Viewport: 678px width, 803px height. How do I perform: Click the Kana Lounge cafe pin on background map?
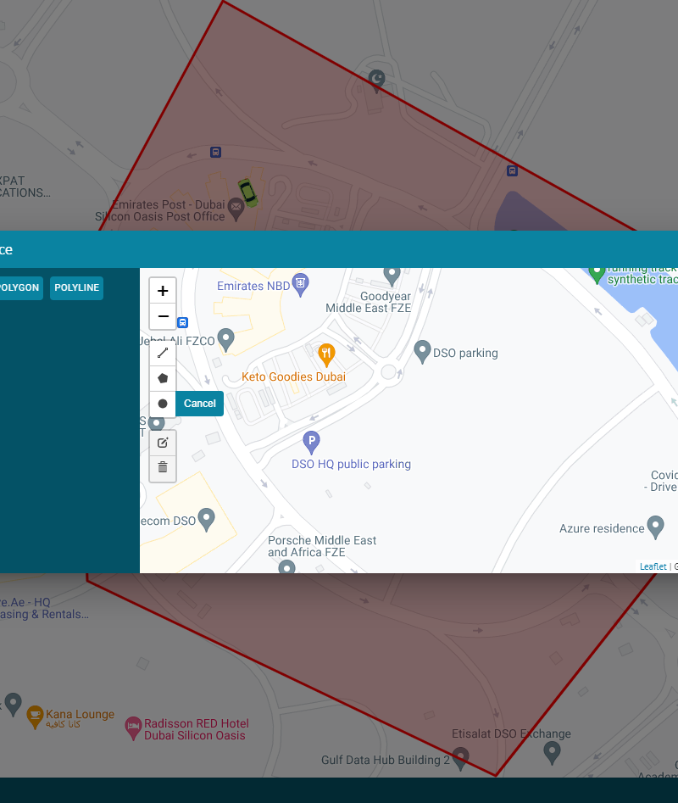coord(35,717)
